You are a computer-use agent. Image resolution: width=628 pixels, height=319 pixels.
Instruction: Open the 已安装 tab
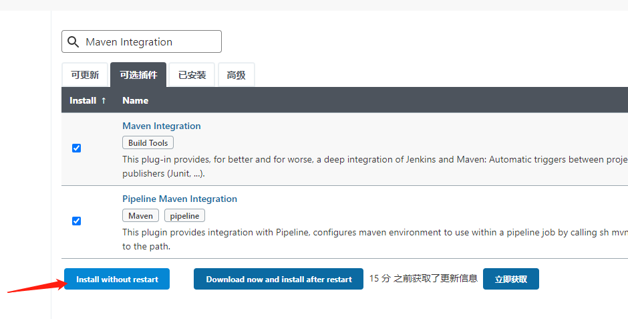(x=192, y=76)
